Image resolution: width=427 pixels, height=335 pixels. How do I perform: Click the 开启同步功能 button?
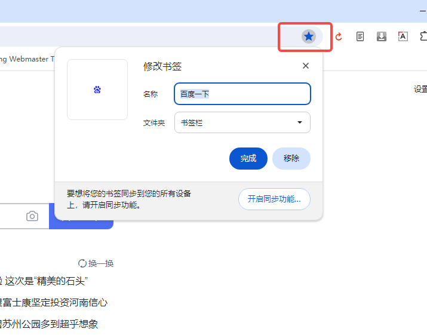tap(274, 199)
